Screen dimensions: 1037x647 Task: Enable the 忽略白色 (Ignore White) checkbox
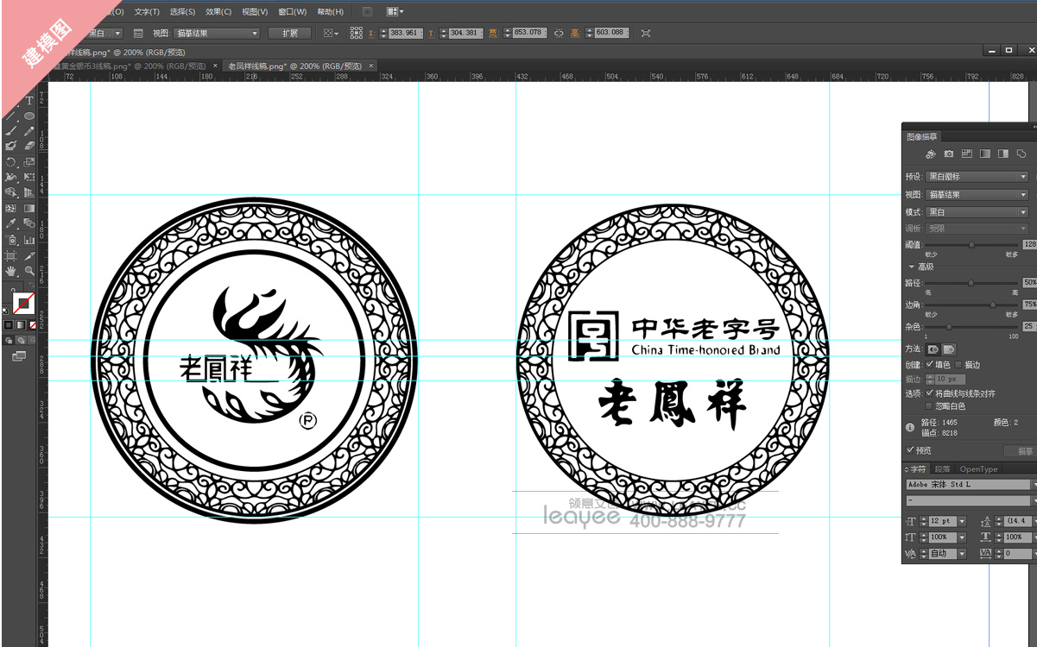(931, 405)
